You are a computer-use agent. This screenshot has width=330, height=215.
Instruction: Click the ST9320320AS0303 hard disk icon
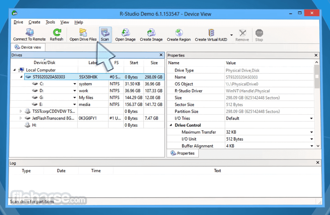(x=28, y=77)
